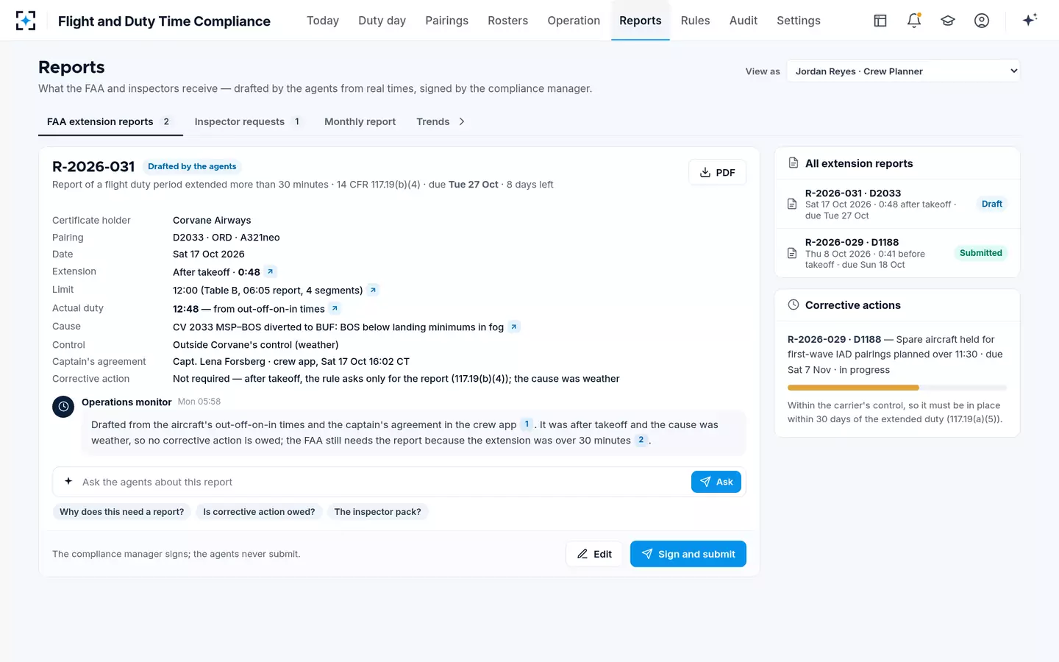Viewport: 1059px width, 662px height.
Task: Select R-2026-029 submitted report entry
Action: (896, 253)
